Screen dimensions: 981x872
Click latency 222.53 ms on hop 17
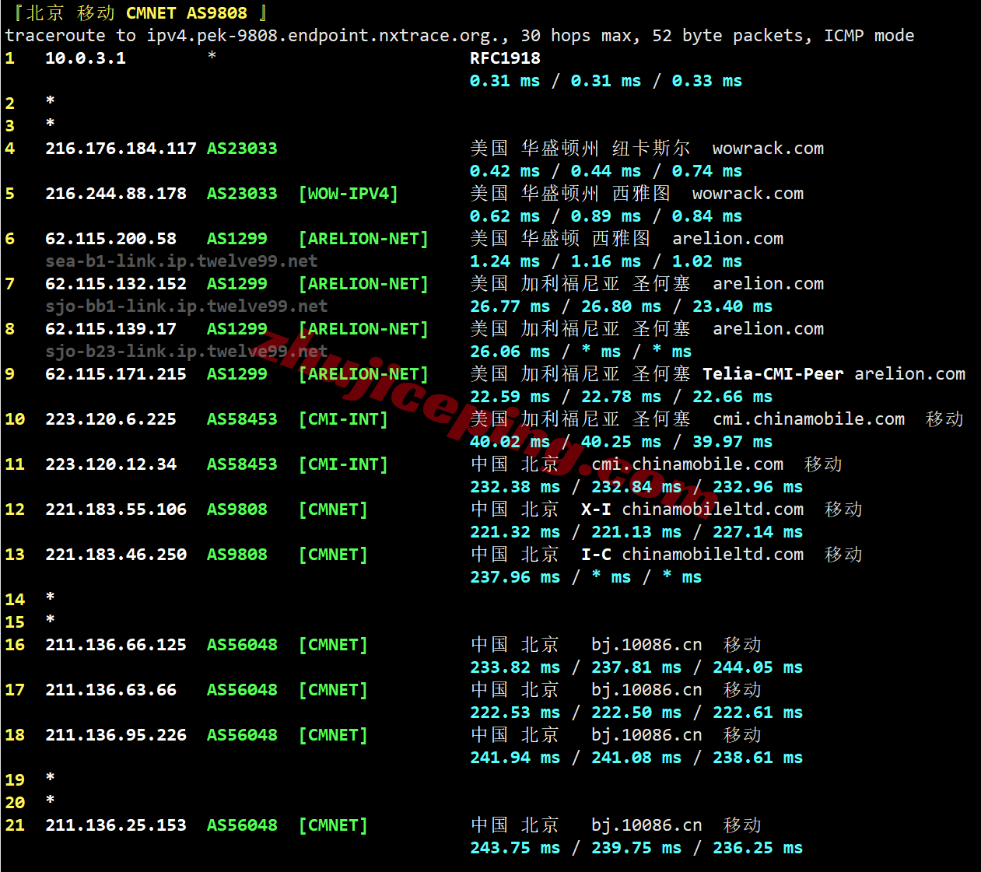pyautogui.click(x=515, y=713)
